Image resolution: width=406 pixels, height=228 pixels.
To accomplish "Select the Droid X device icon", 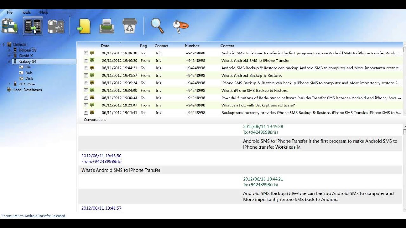I will tap(15, 56).
